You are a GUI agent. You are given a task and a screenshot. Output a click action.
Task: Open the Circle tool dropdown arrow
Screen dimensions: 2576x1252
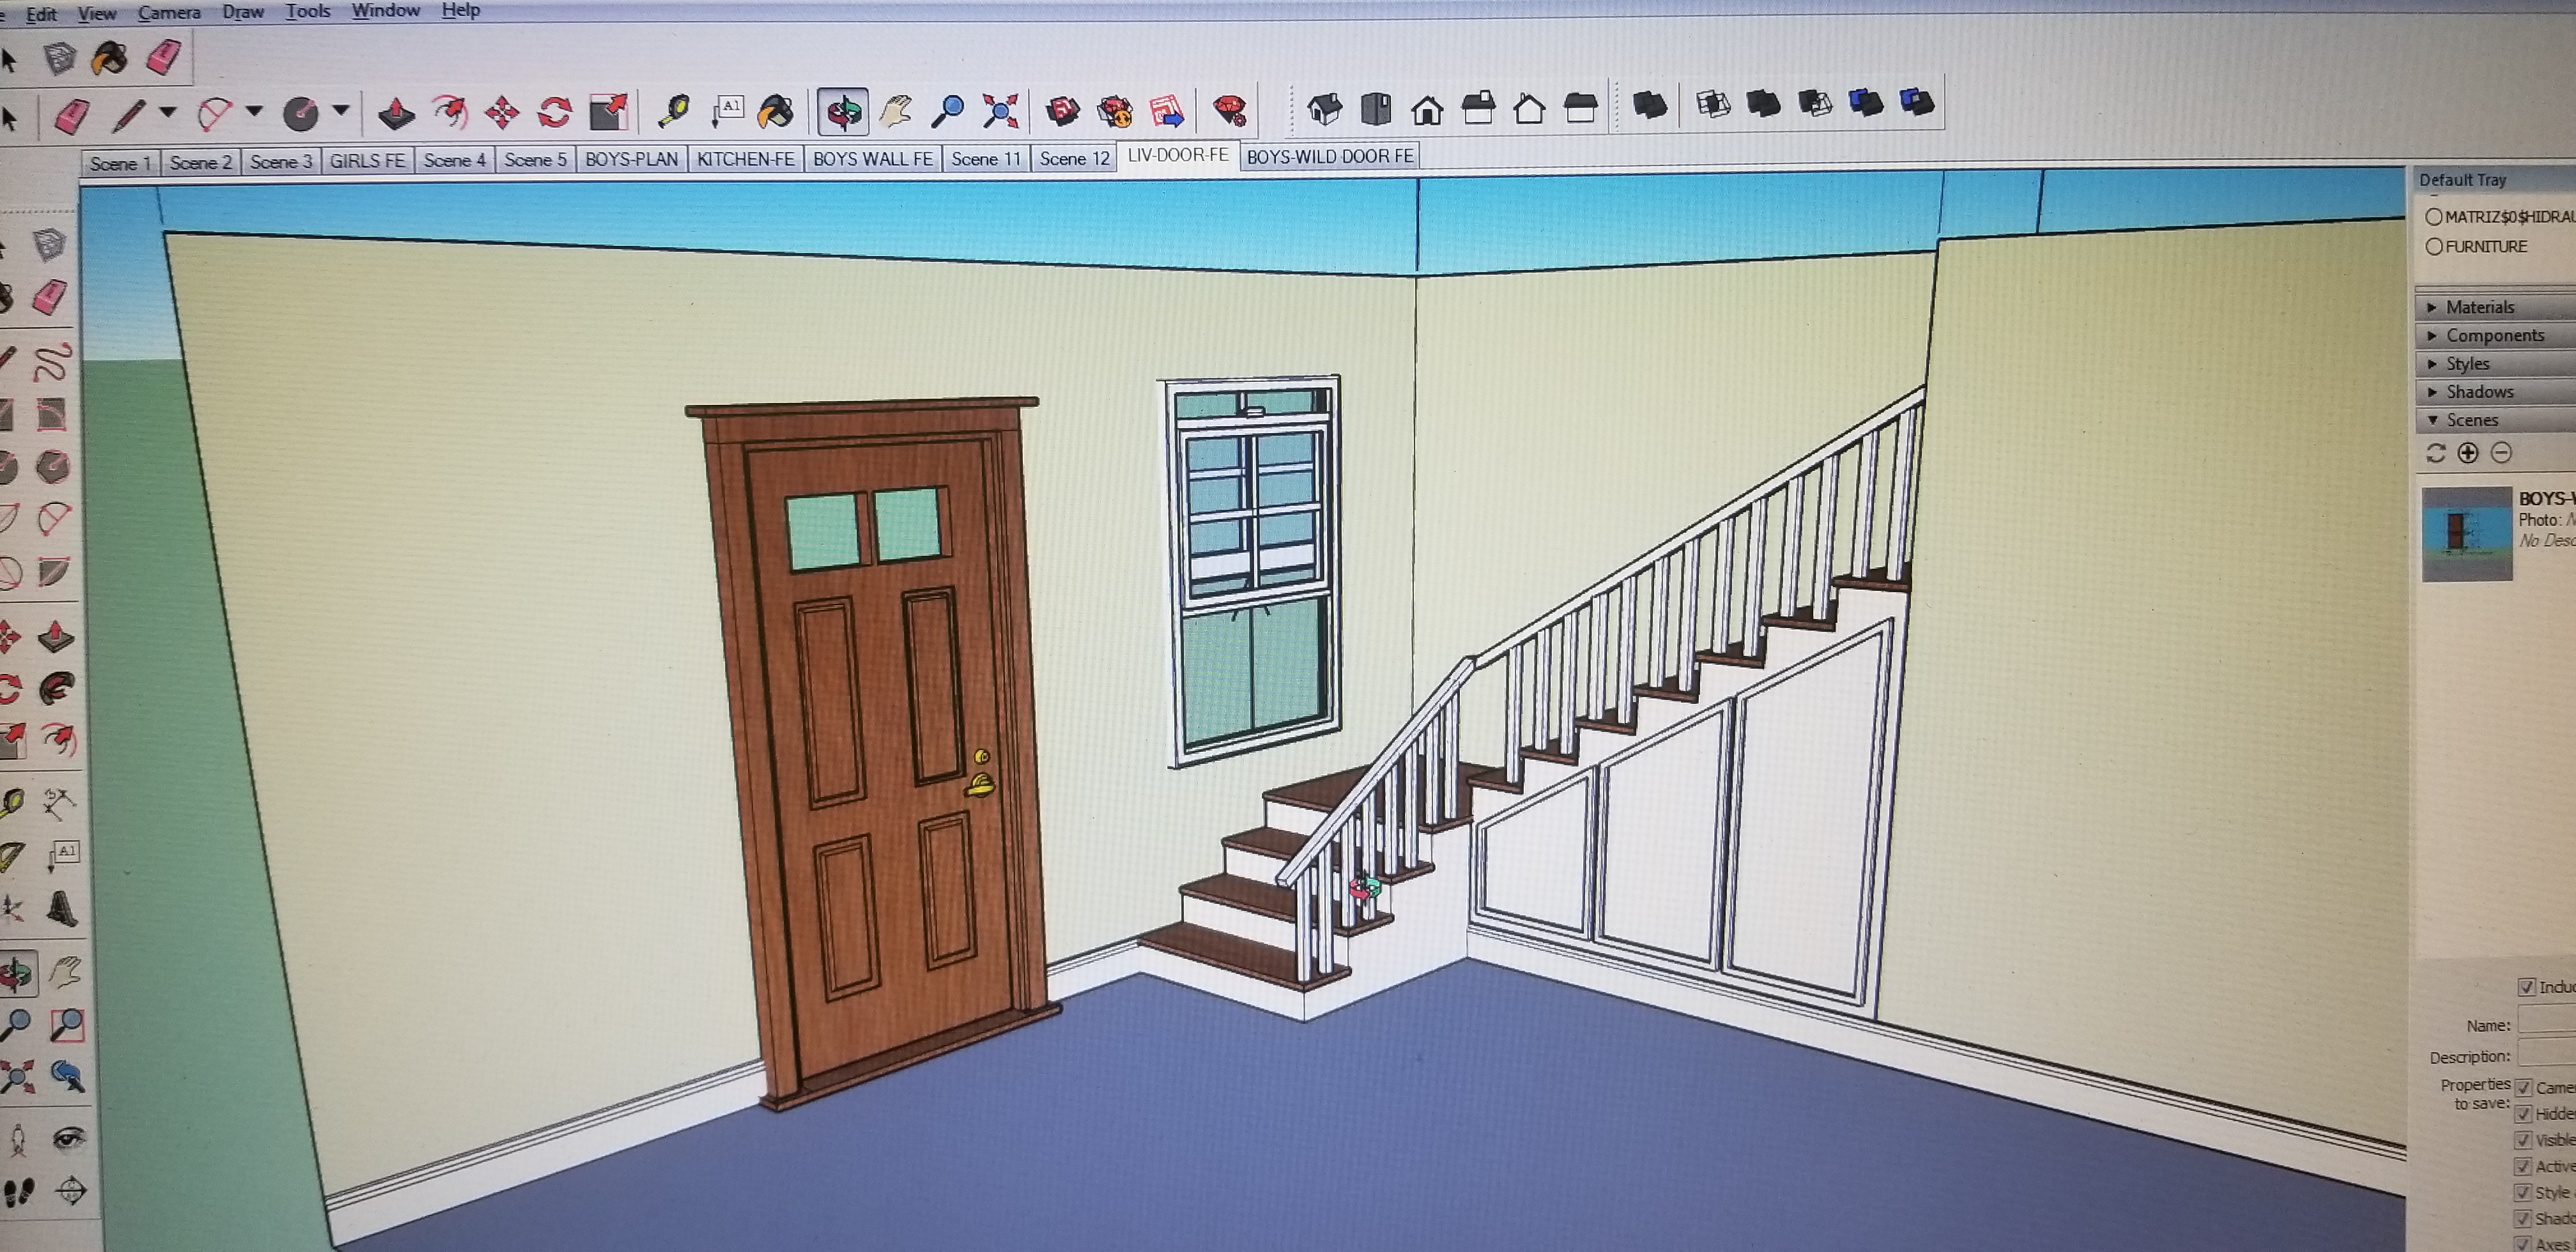point(341,110)
